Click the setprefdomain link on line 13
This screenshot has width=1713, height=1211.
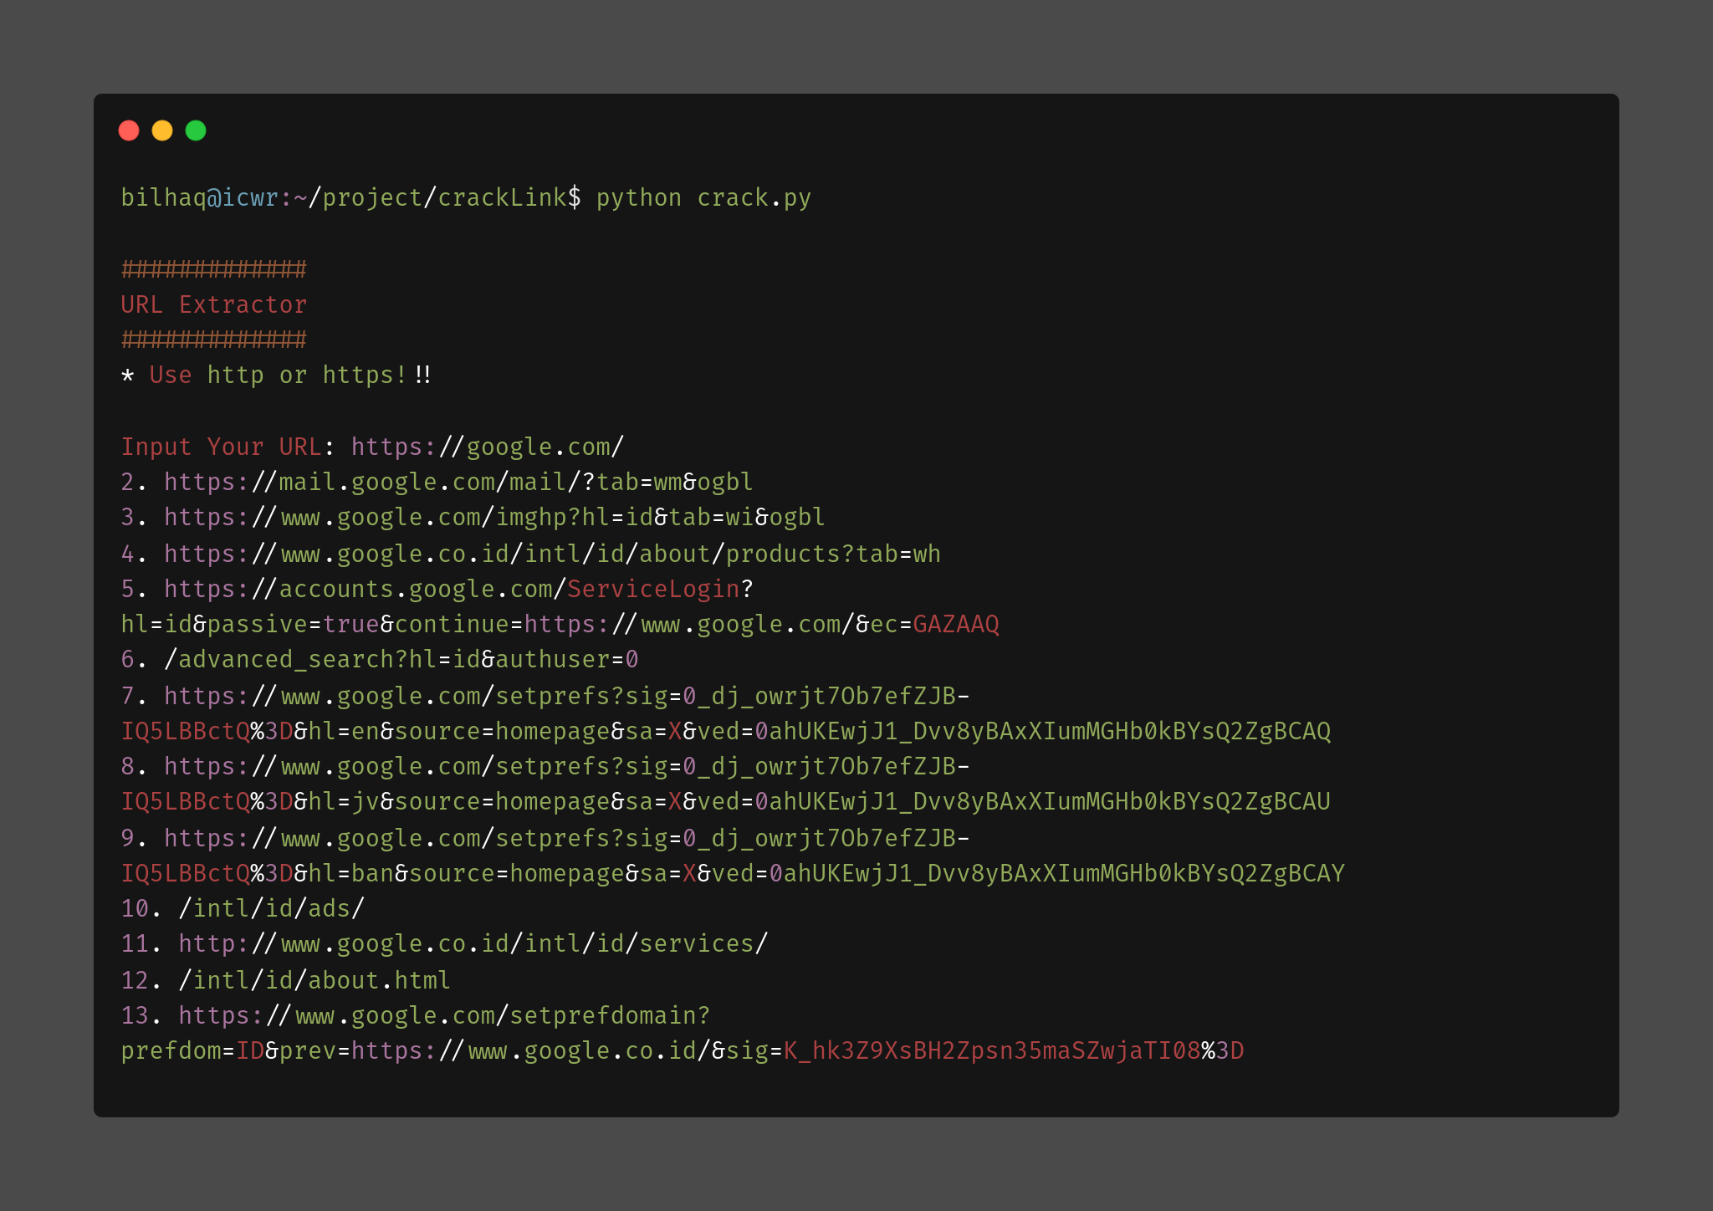point(443,1016)
